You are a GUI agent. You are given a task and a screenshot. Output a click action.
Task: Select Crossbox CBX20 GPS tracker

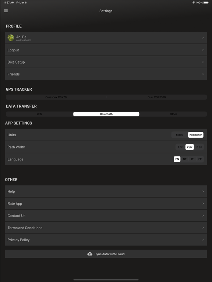tap(56, 97)
